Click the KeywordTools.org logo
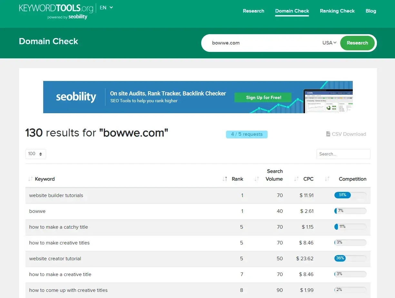The height and width of the screenshot is (298, 395). point(56,8)
